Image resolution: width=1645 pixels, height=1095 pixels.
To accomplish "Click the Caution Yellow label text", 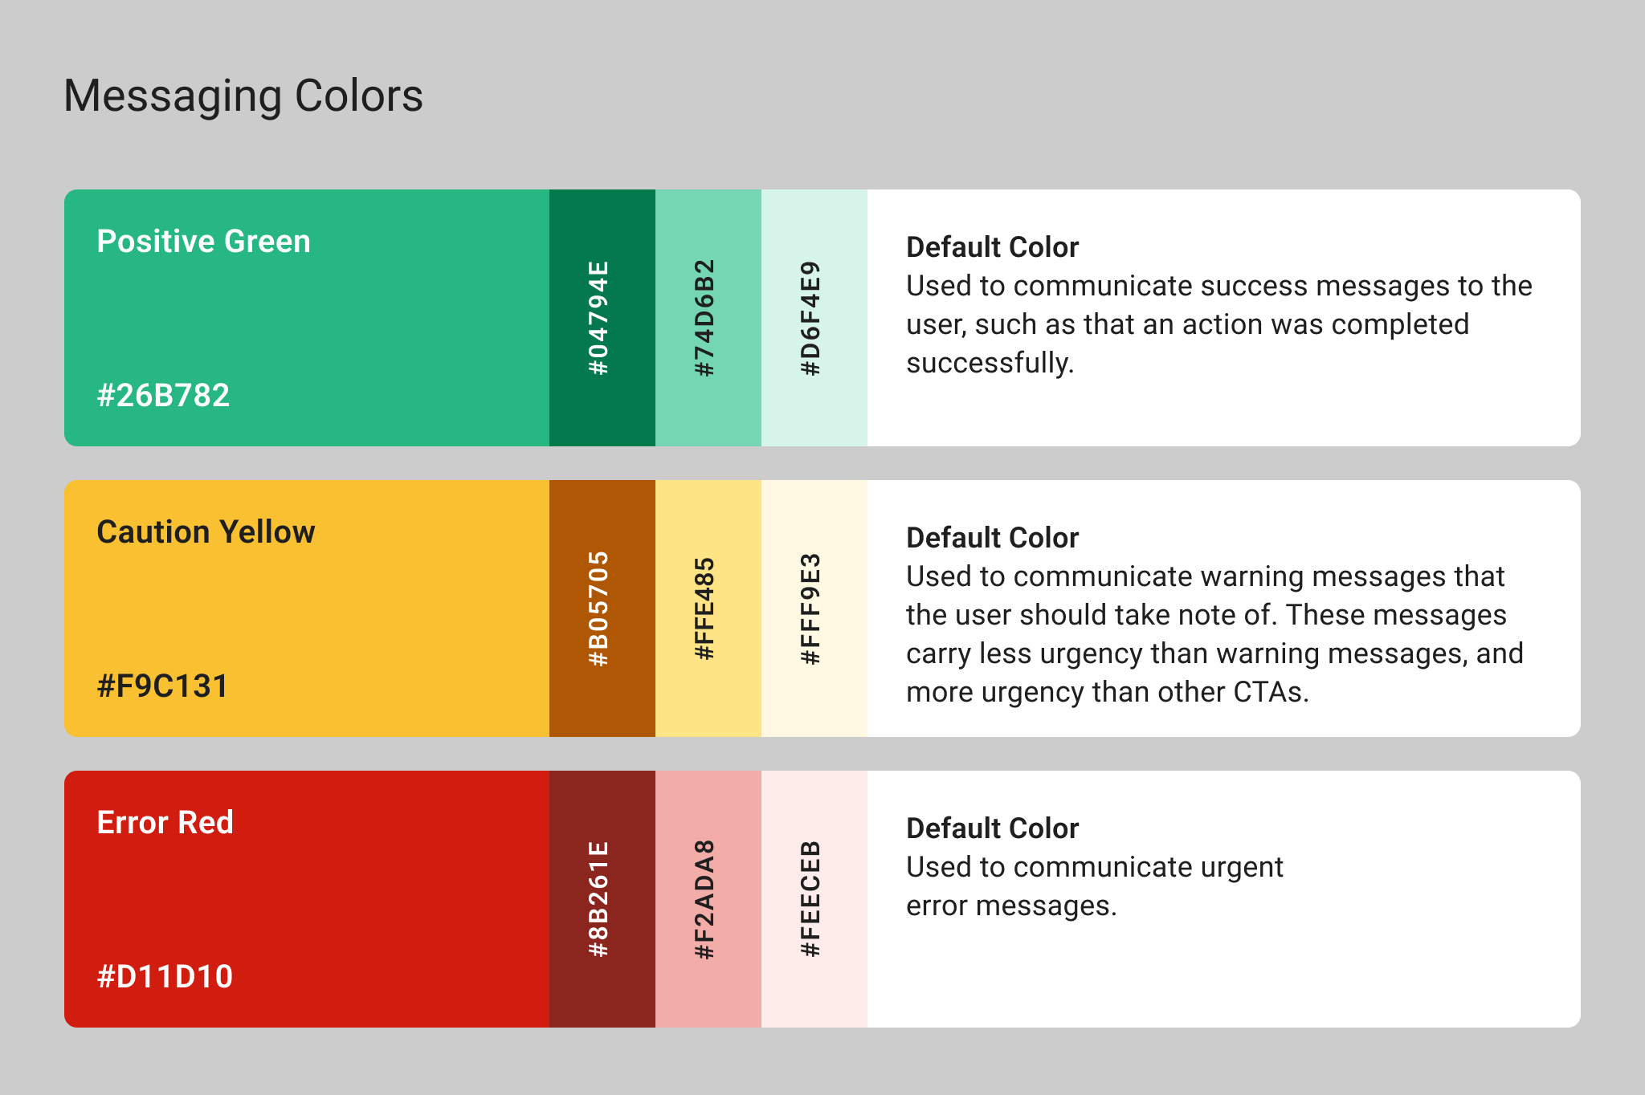I will point(206,532).
